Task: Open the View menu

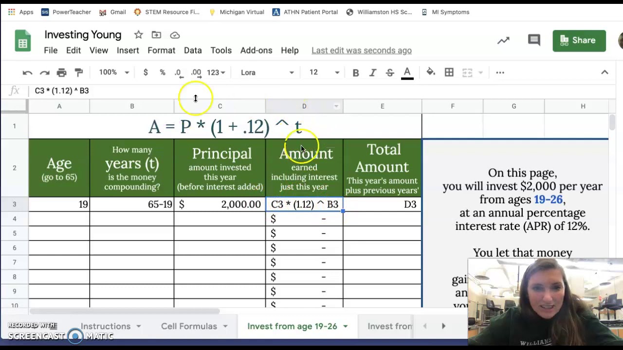Action: 99,51
